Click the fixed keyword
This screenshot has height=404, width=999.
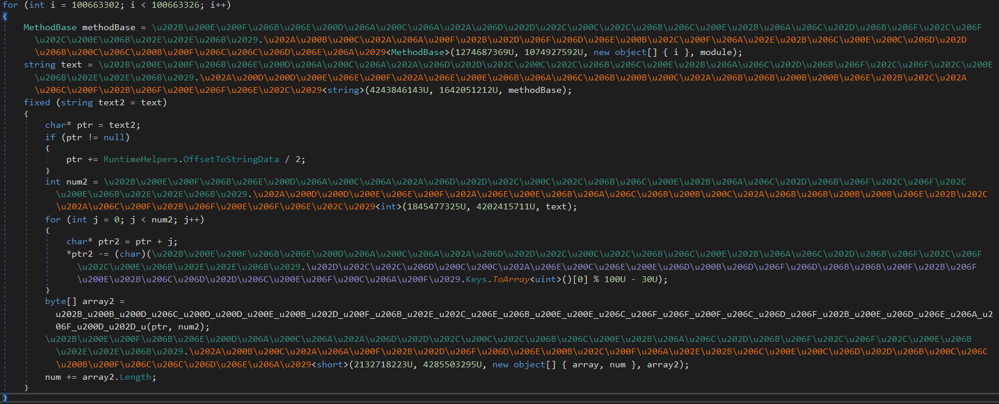(37, 102)
